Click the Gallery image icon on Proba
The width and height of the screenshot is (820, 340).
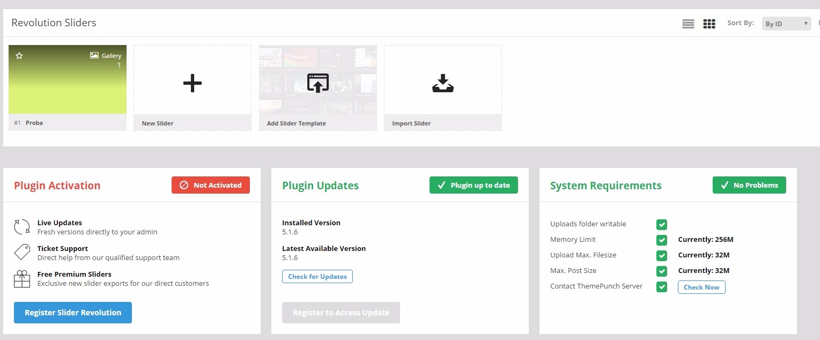[x=94, y=55]
